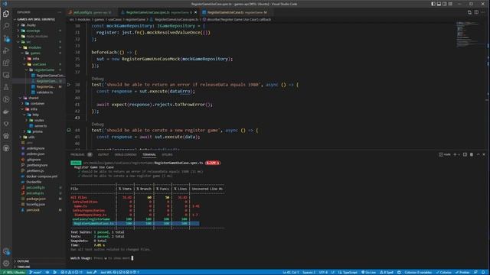Close the RegisterGameUseCase.spec.ts tab
The image size is (490, 275).
click(196, 12)
